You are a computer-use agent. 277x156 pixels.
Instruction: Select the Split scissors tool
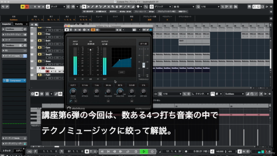(x=100, y=7)
